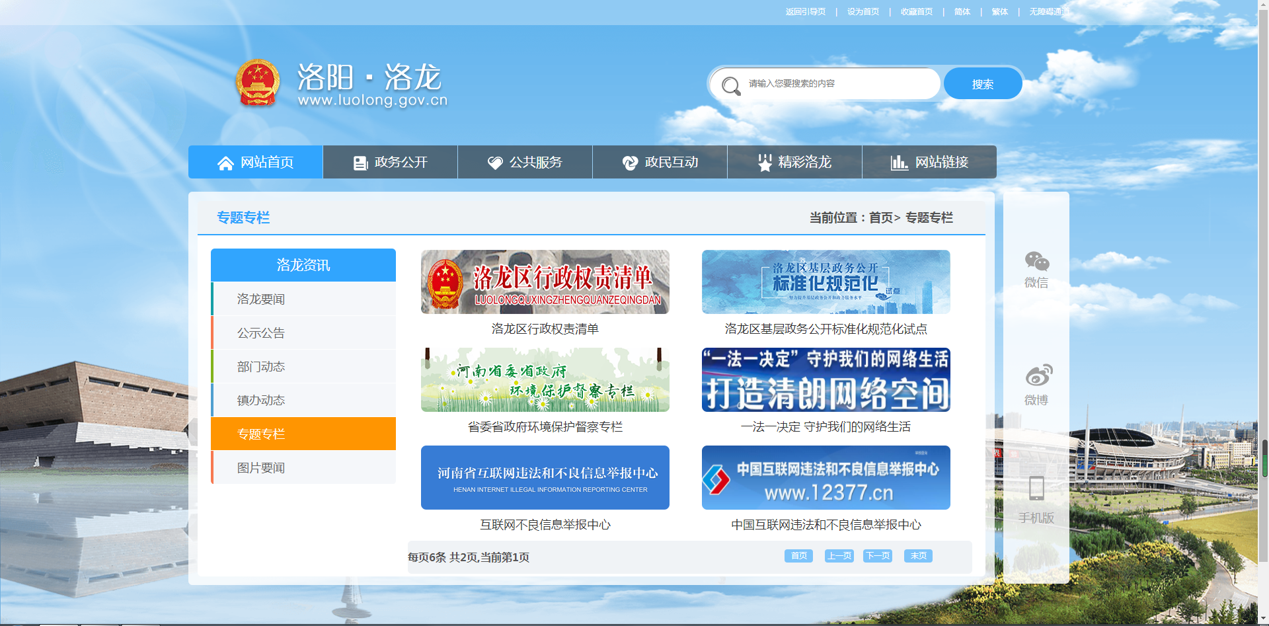Go to 政民互动 navigation item
1269x626 pixels.
[660, 162]
